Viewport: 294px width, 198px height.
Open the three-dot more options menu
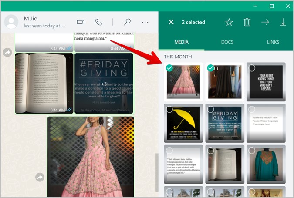(x=145, y=22)
